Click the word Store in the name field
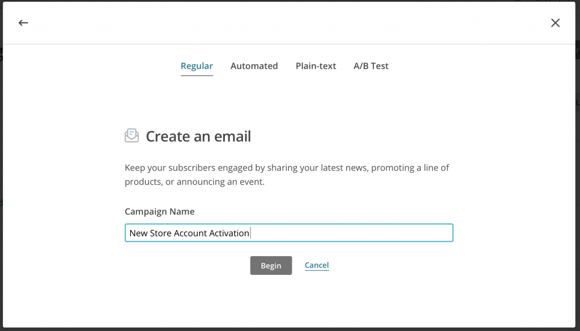Viewport: 580px width, 331px height. 161,233
